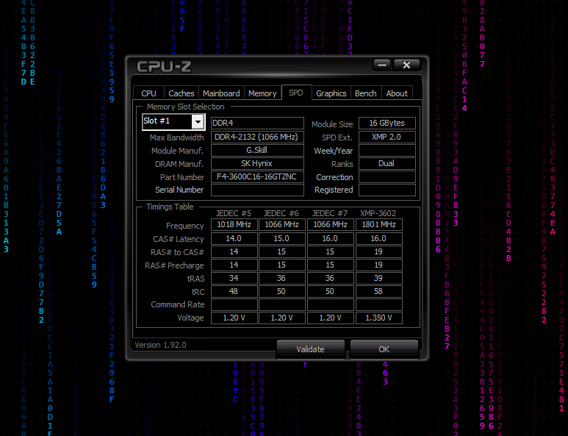
Task: Select the part number F4-3600C16-16GTZNC
Action: [x=257, y=176]
